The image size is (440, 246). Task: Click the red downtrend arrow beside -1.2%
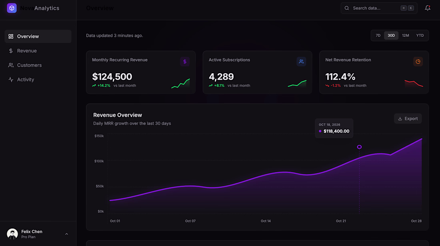click(327, 86)
